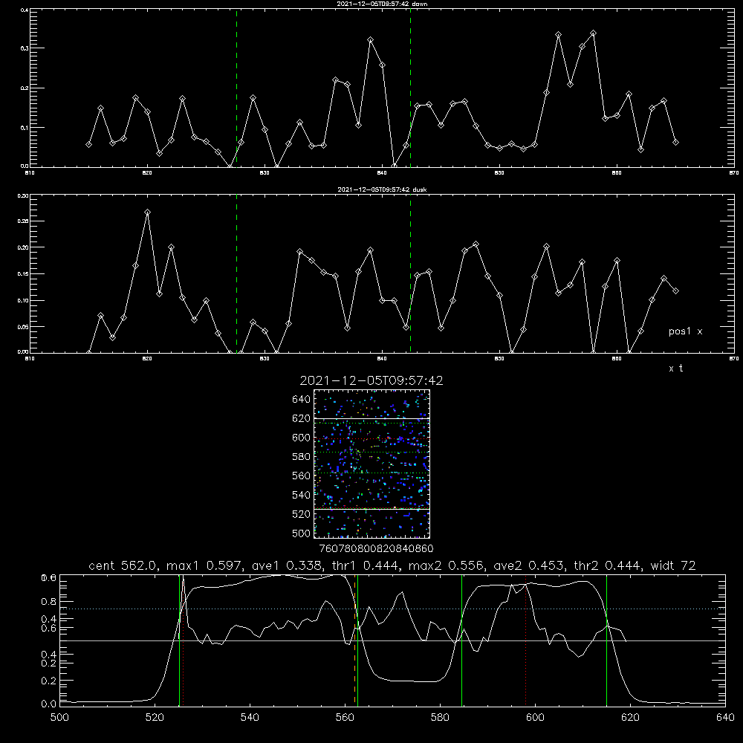Click the 0.15 y-axis label on dusk plot

pos(23,274)
